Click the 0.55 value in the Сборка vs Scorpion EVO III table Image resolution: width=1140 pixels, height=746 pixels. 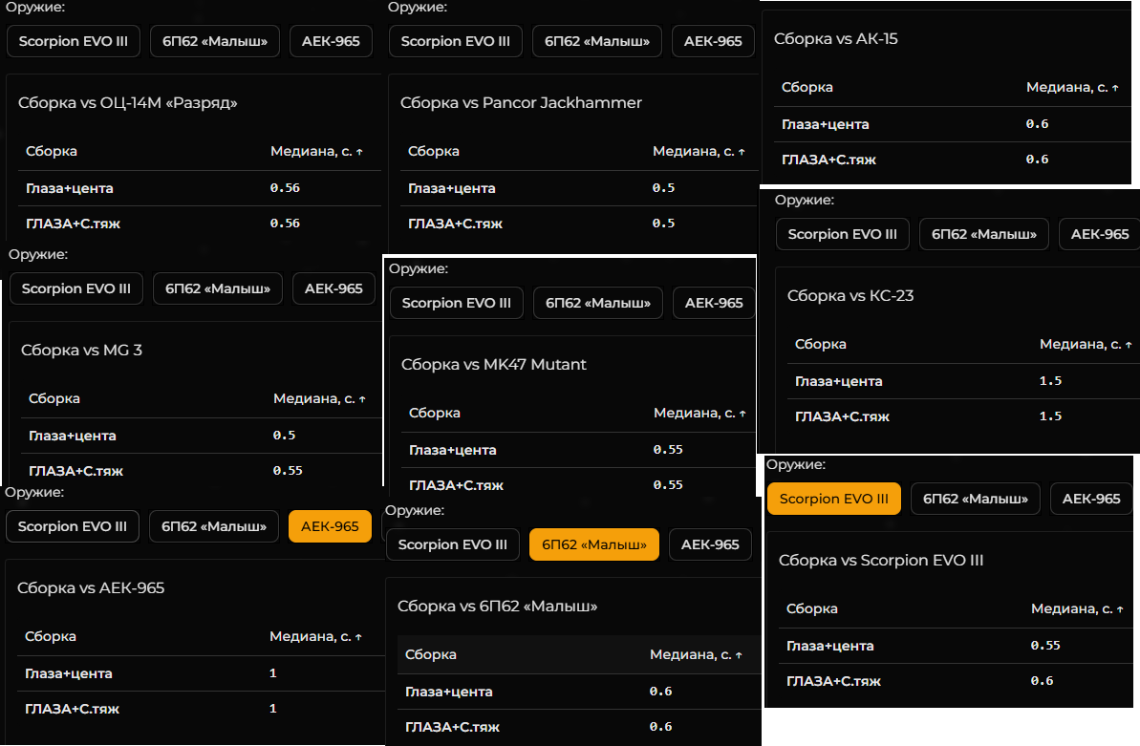(x=1045, y=645)
